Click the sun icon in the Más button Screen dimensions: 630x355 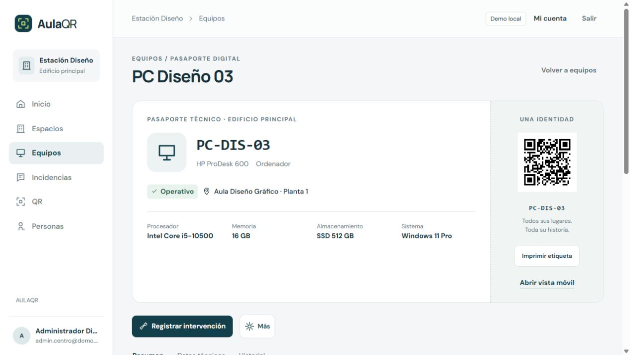tap(250, 327)
